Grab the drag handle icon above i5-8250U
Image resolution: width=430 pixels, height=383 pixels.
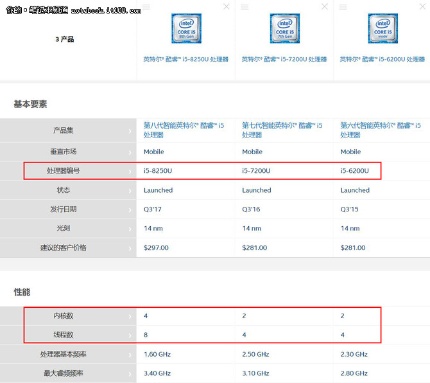(x=146, y=7)
